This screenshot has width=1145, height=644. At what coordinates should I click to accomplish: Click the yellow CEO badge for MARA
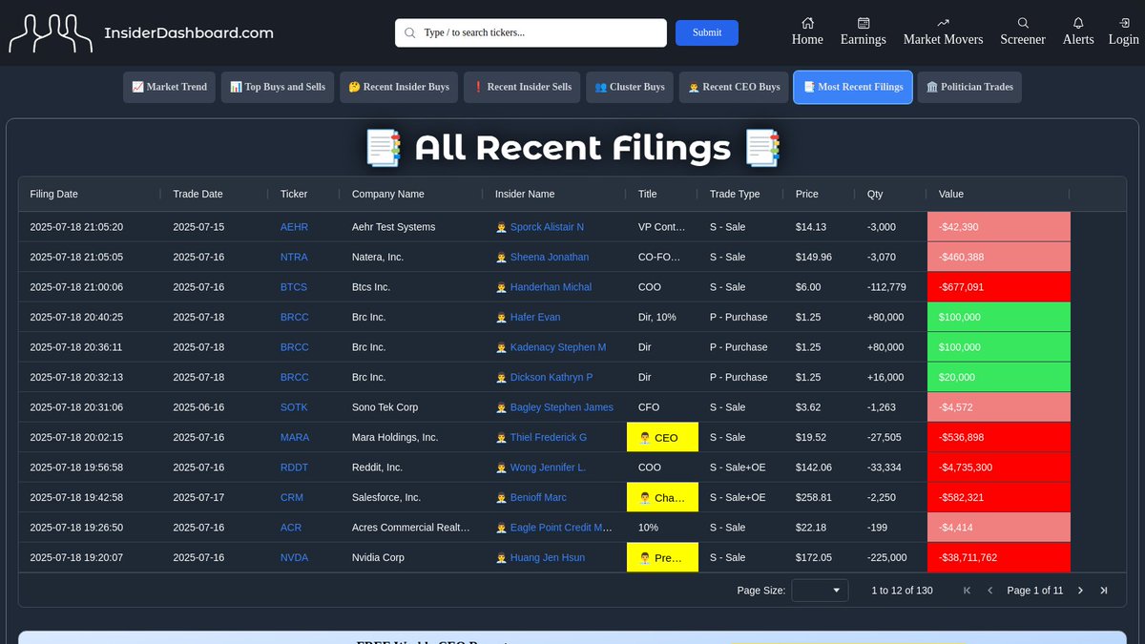click(662, 438)
